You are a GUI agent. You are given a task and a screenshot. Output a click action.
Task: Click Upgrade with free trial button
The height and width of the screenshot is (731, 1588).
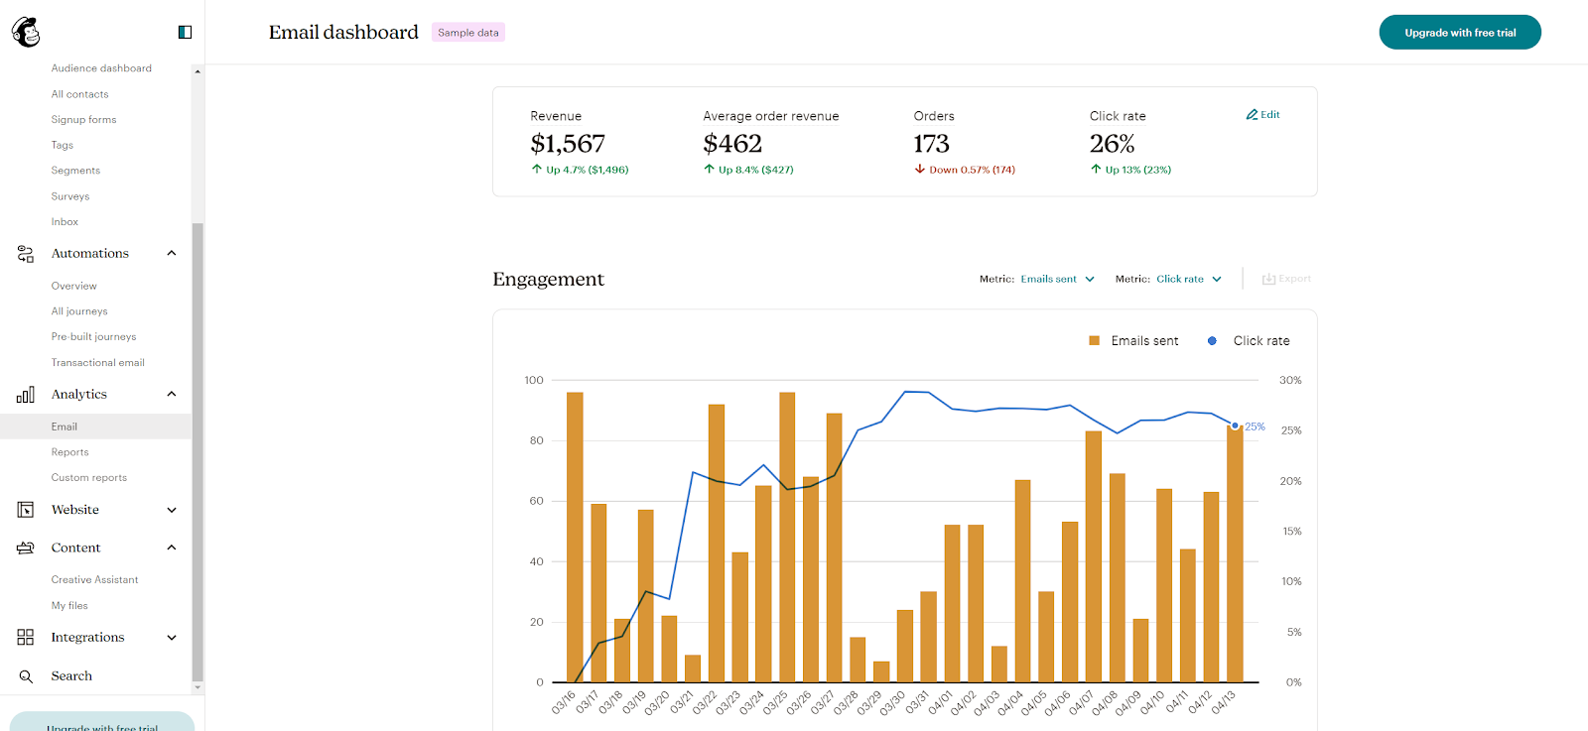coord(1459,33)
